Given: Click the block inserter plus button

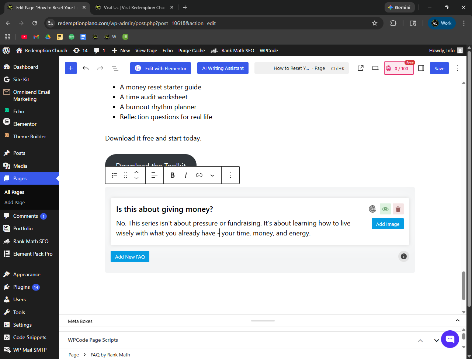Looking at the screenshot, I should click(71, 68).
